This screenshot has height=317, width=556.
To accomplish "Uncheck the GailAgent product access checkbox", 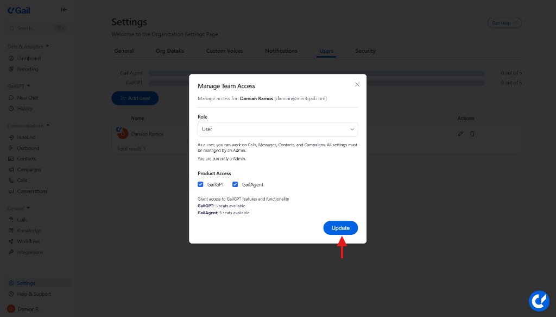I will [235, 184].
